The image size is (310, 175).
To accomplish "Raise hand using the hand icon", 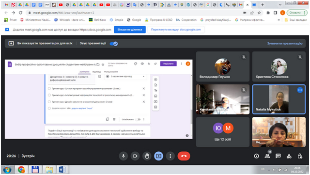I will click(147, 156).
